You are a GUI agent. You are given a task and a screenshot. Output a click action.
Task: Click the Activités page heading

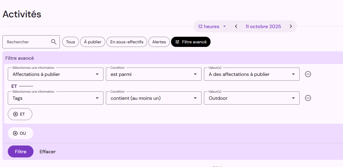pos(22,14)
